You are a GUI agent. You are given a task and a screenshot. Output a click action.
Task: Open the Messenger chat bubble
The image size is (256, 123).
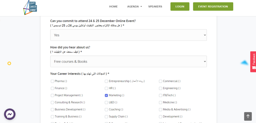(x=10, y=114)
